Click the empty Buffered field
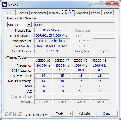121x120 pixels. point(104,41)
